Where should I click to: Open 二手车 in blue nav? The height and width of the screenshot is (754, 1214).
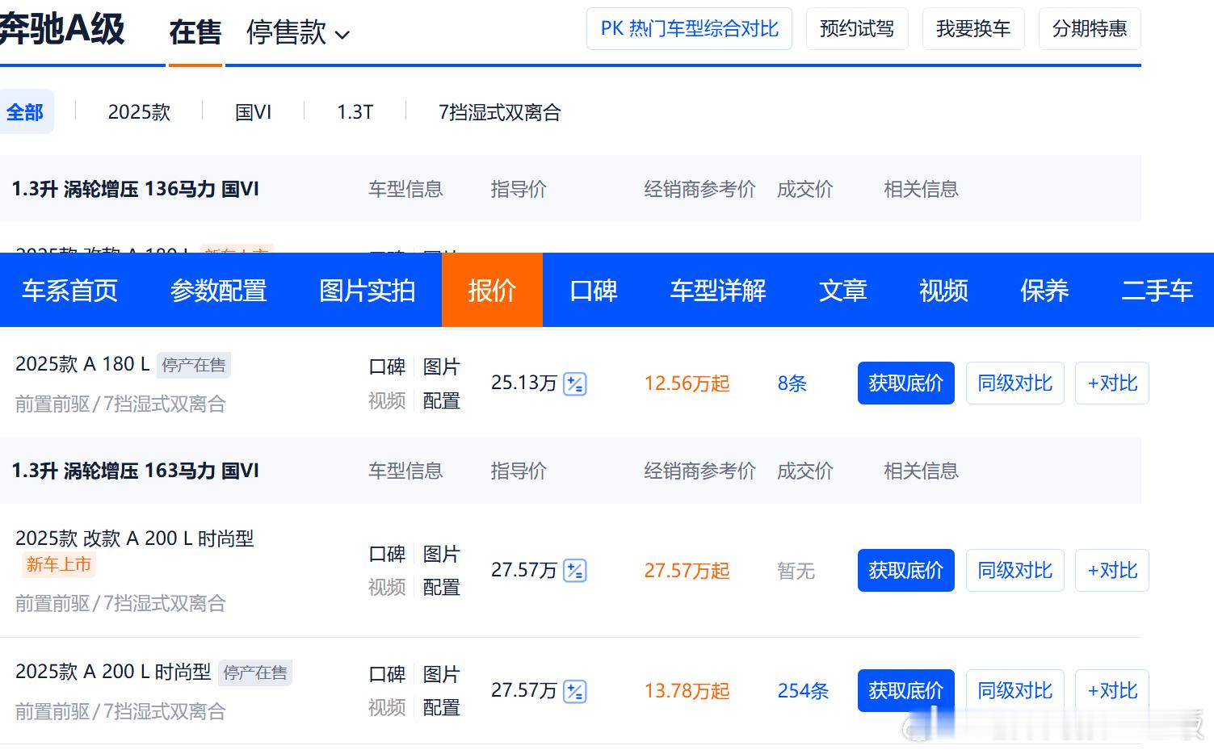(1157, 291)
